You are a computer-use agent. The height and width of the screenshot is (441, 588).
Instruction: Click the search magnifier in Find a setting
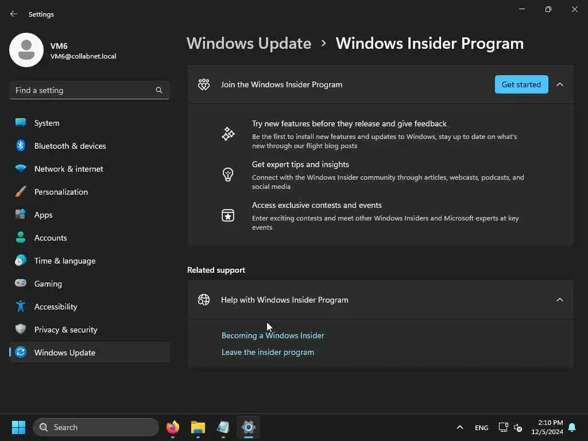click(158, 90)
